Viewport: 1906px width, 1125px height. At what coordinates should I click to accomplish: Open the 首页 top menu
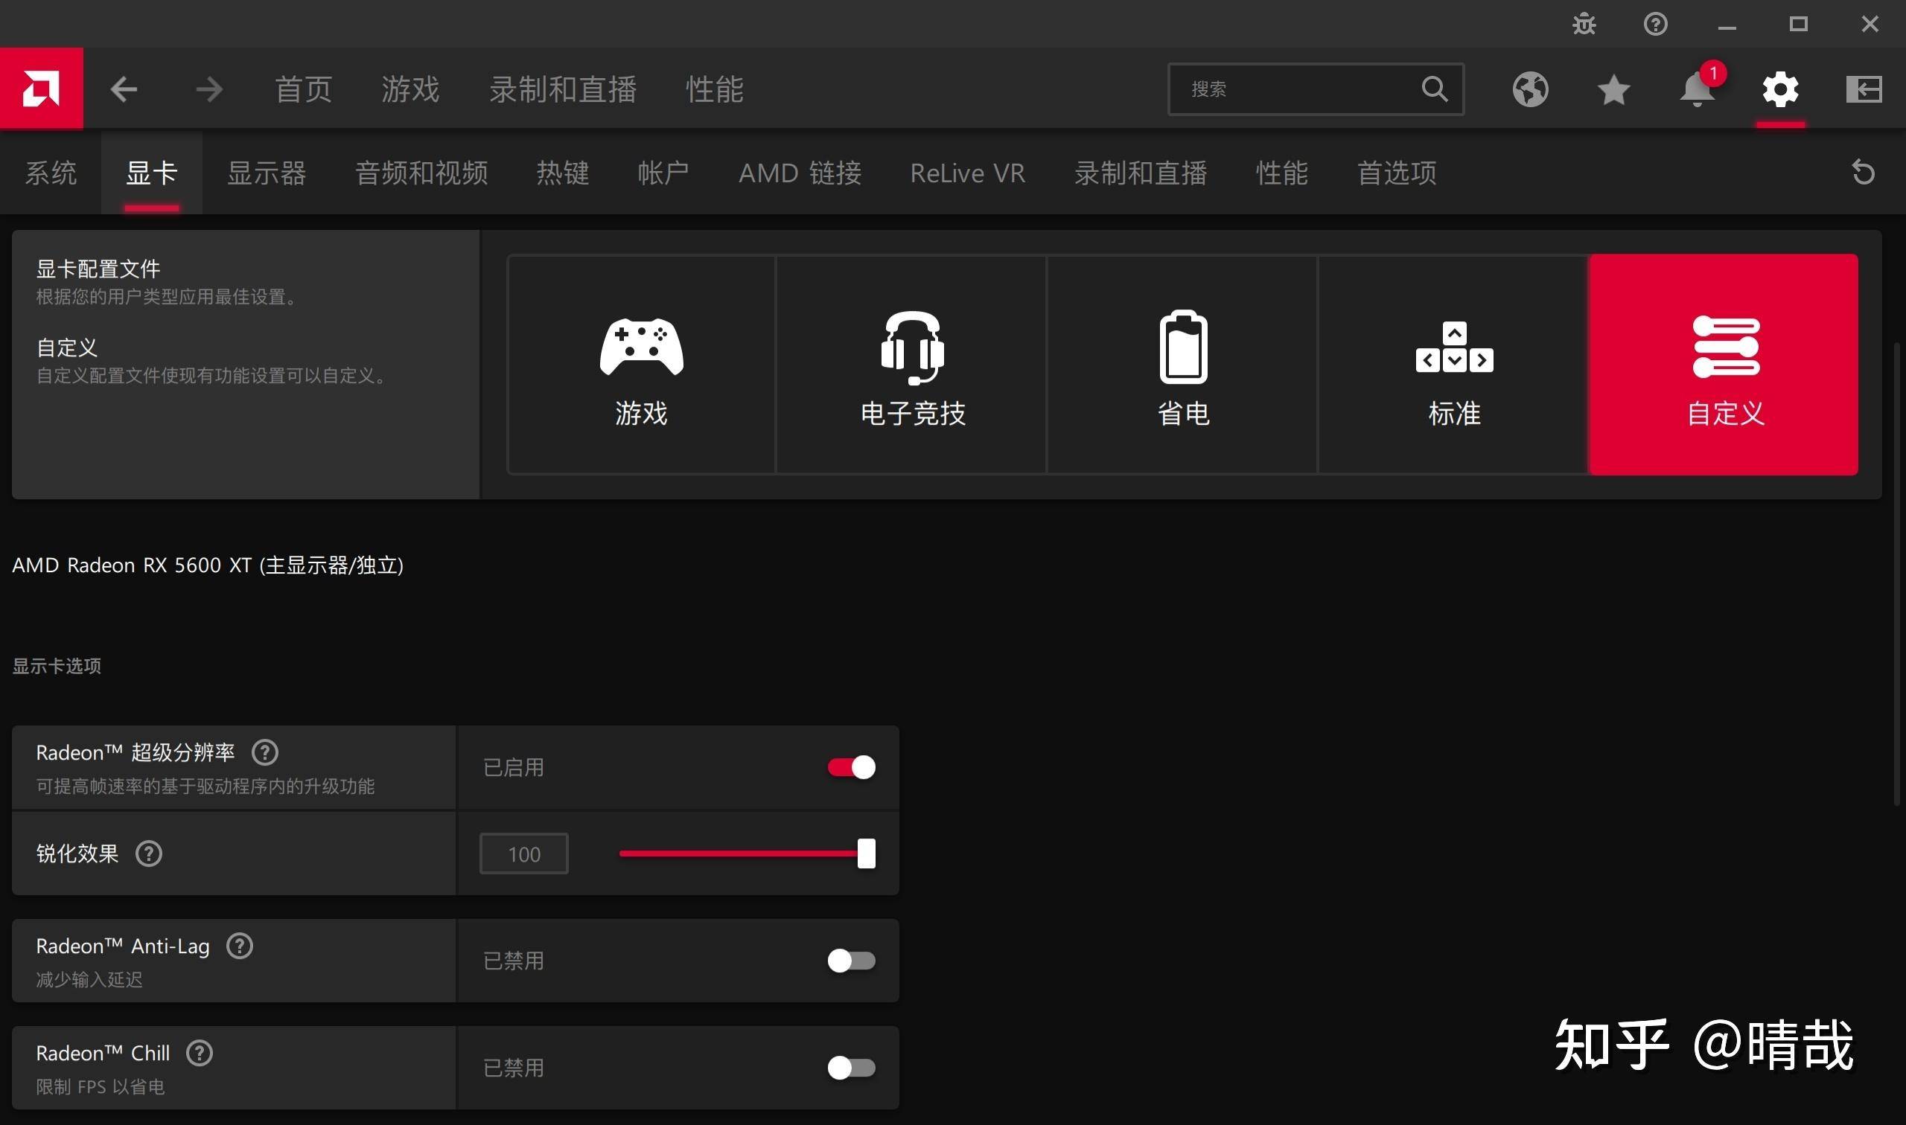point(303,89)
